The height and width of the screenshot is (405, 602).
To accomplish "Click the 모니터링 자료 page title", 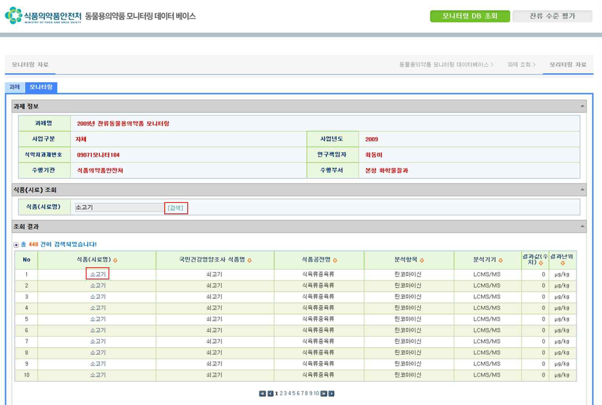I will 30,64.
